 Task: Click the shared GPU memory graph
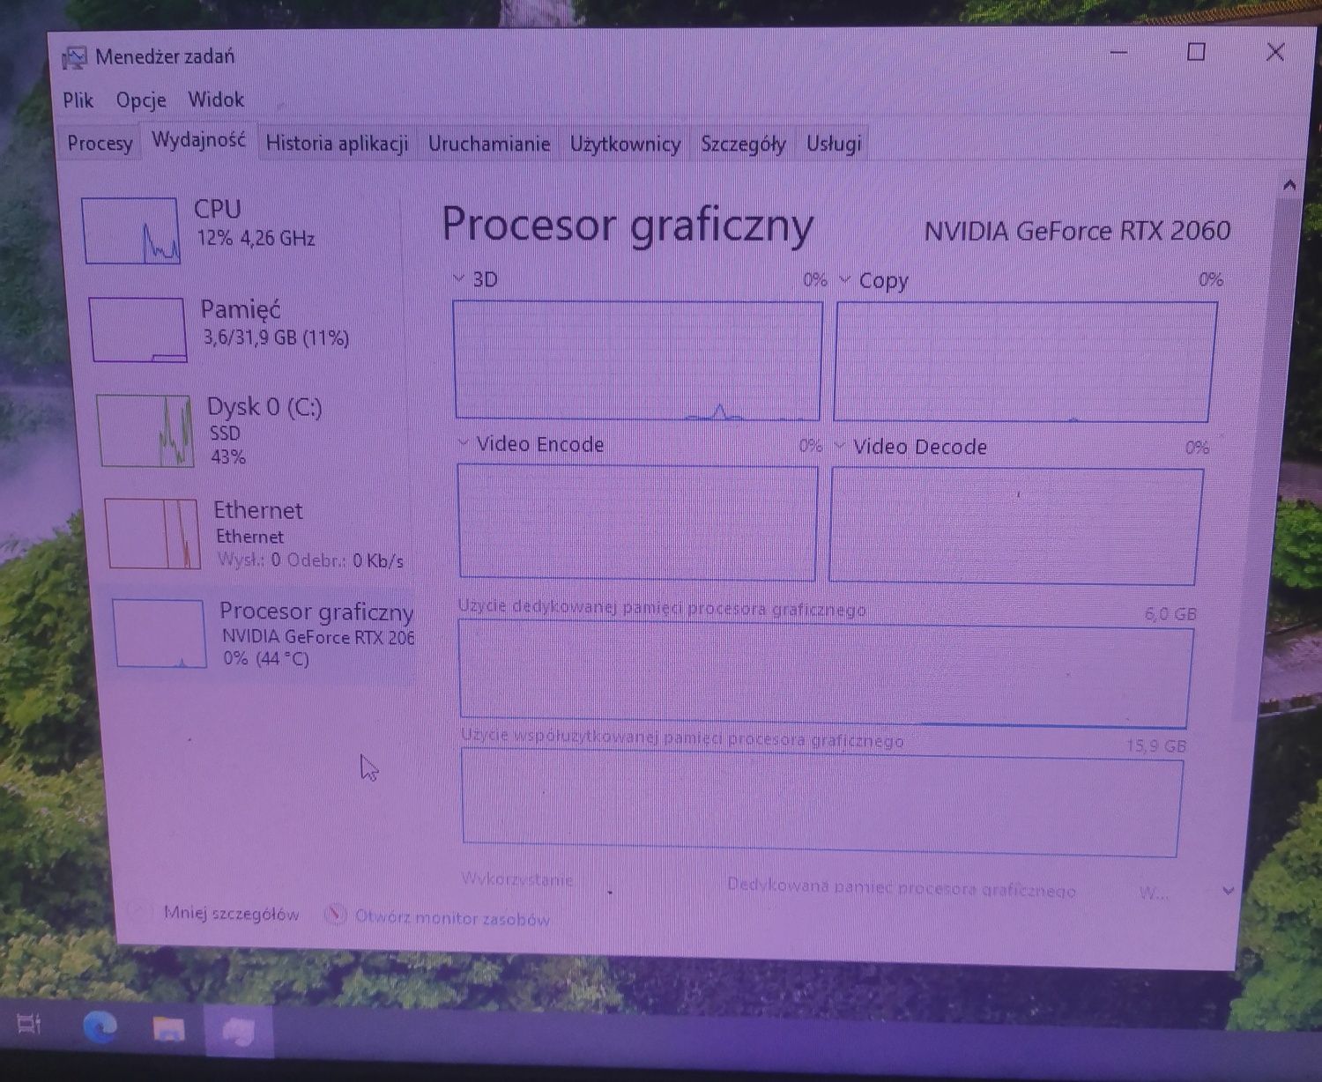point(821,803)
